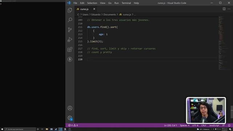Open the editor More Actions ellipsis

(229, 9)
